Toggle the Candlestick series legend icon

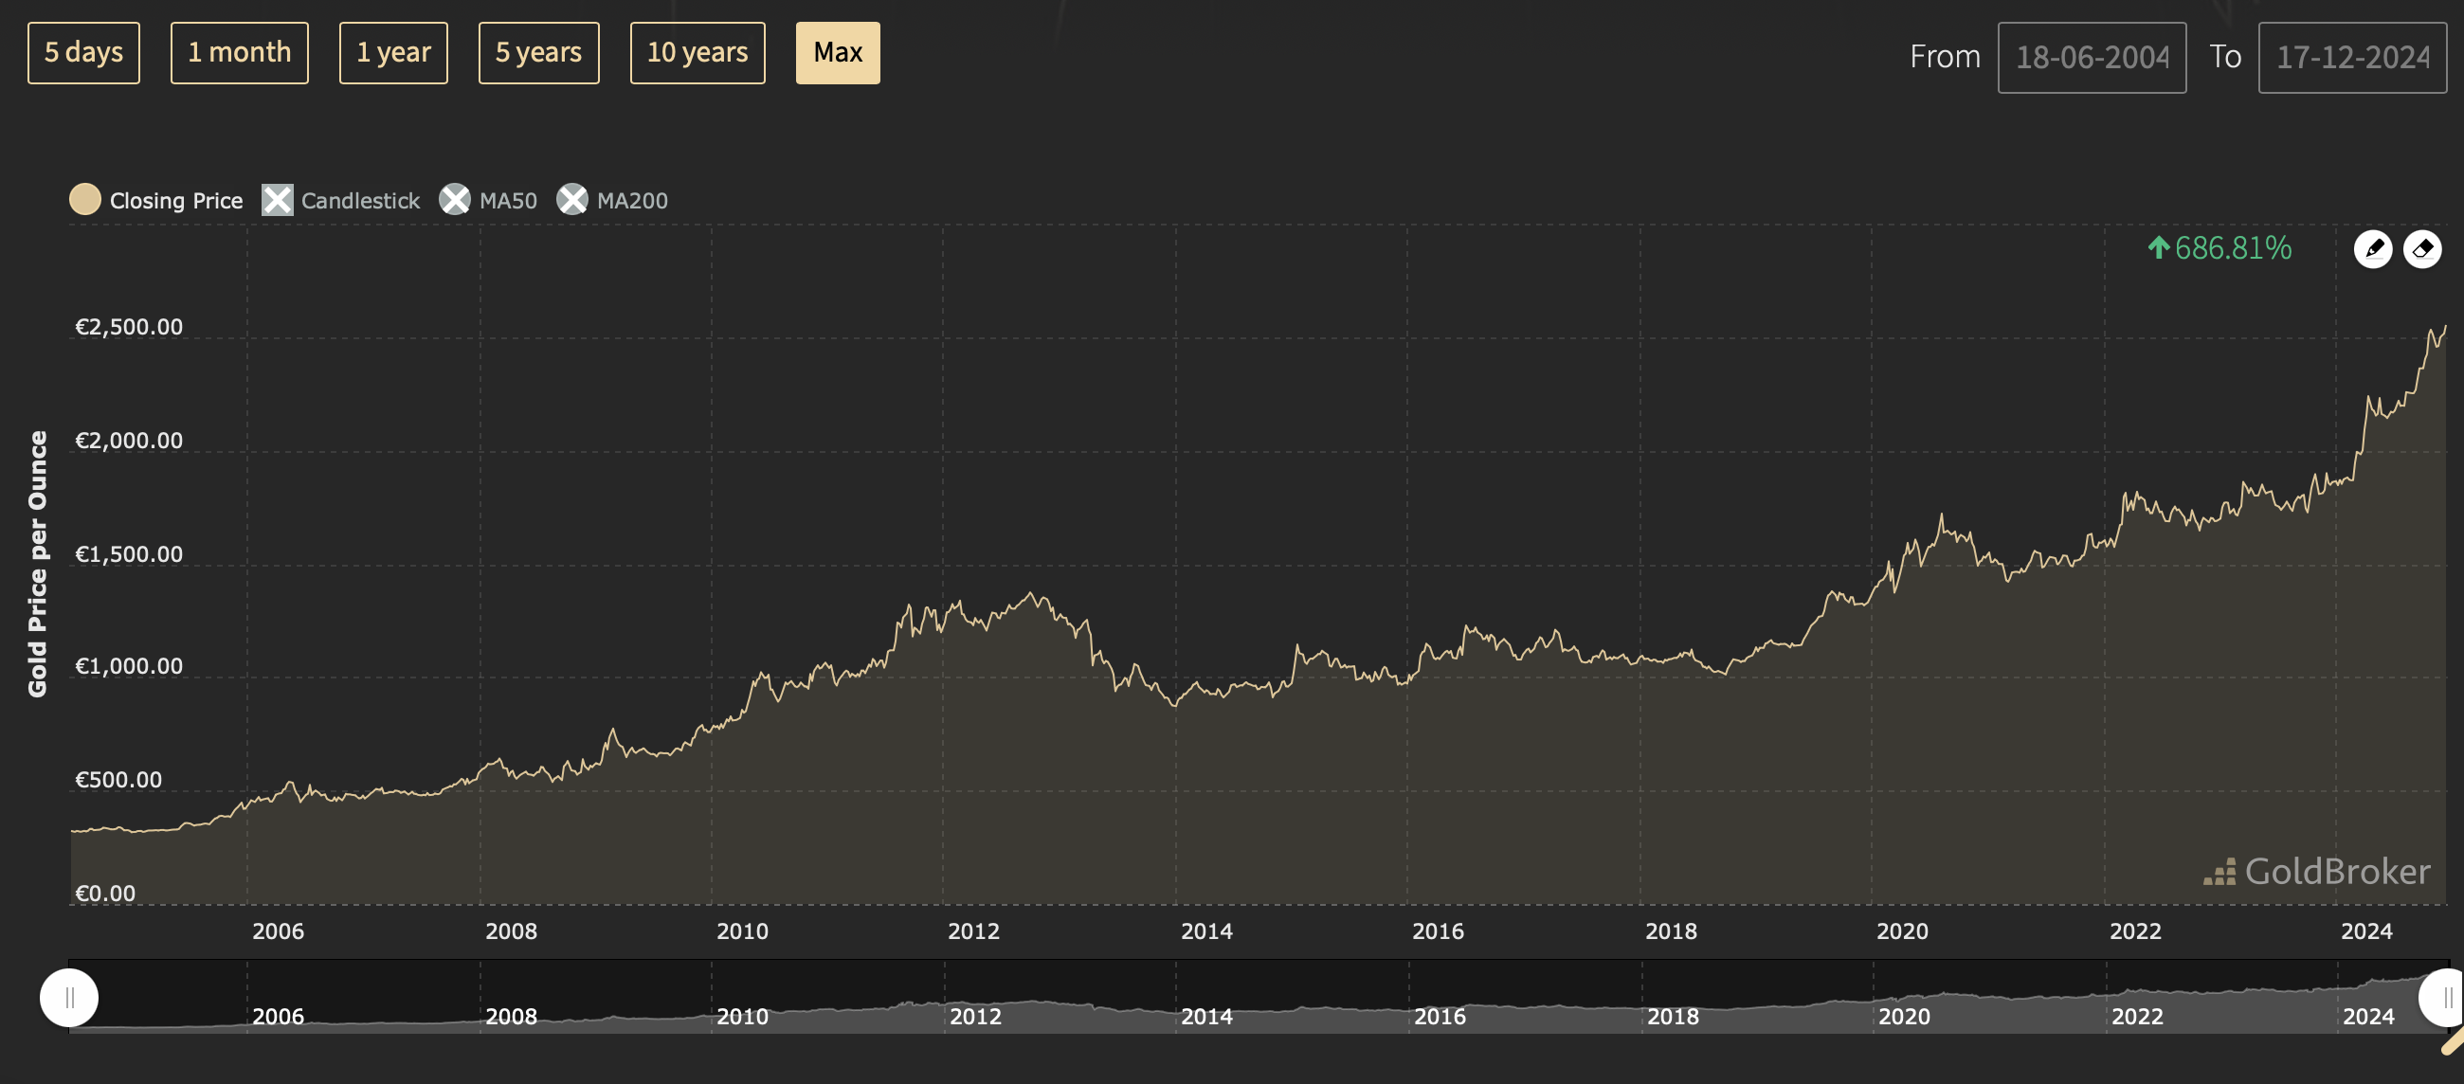coord(278,200)
